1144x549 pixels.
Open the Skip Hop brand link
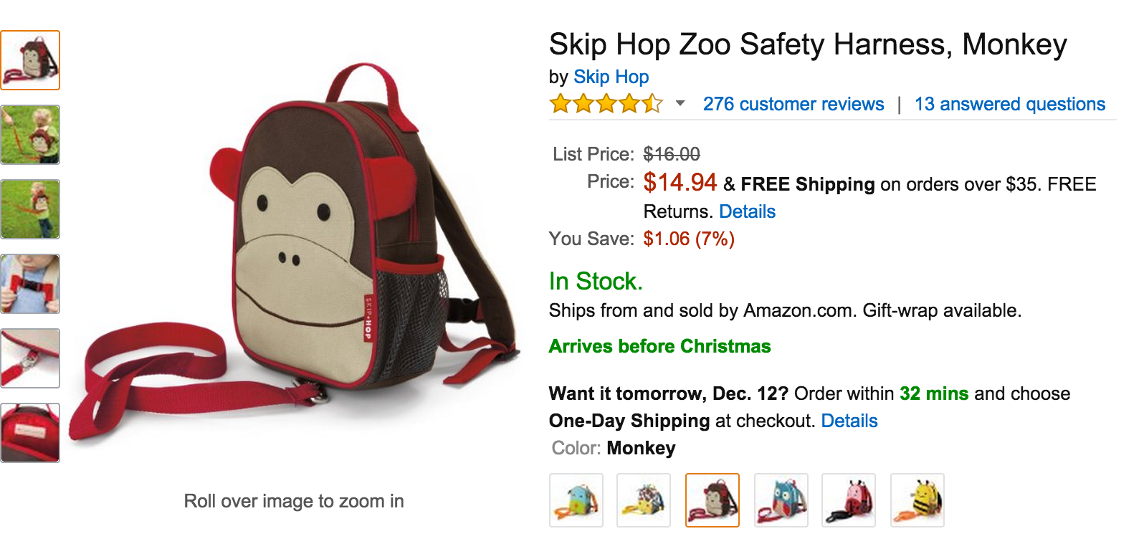click(x=611, y=77)
